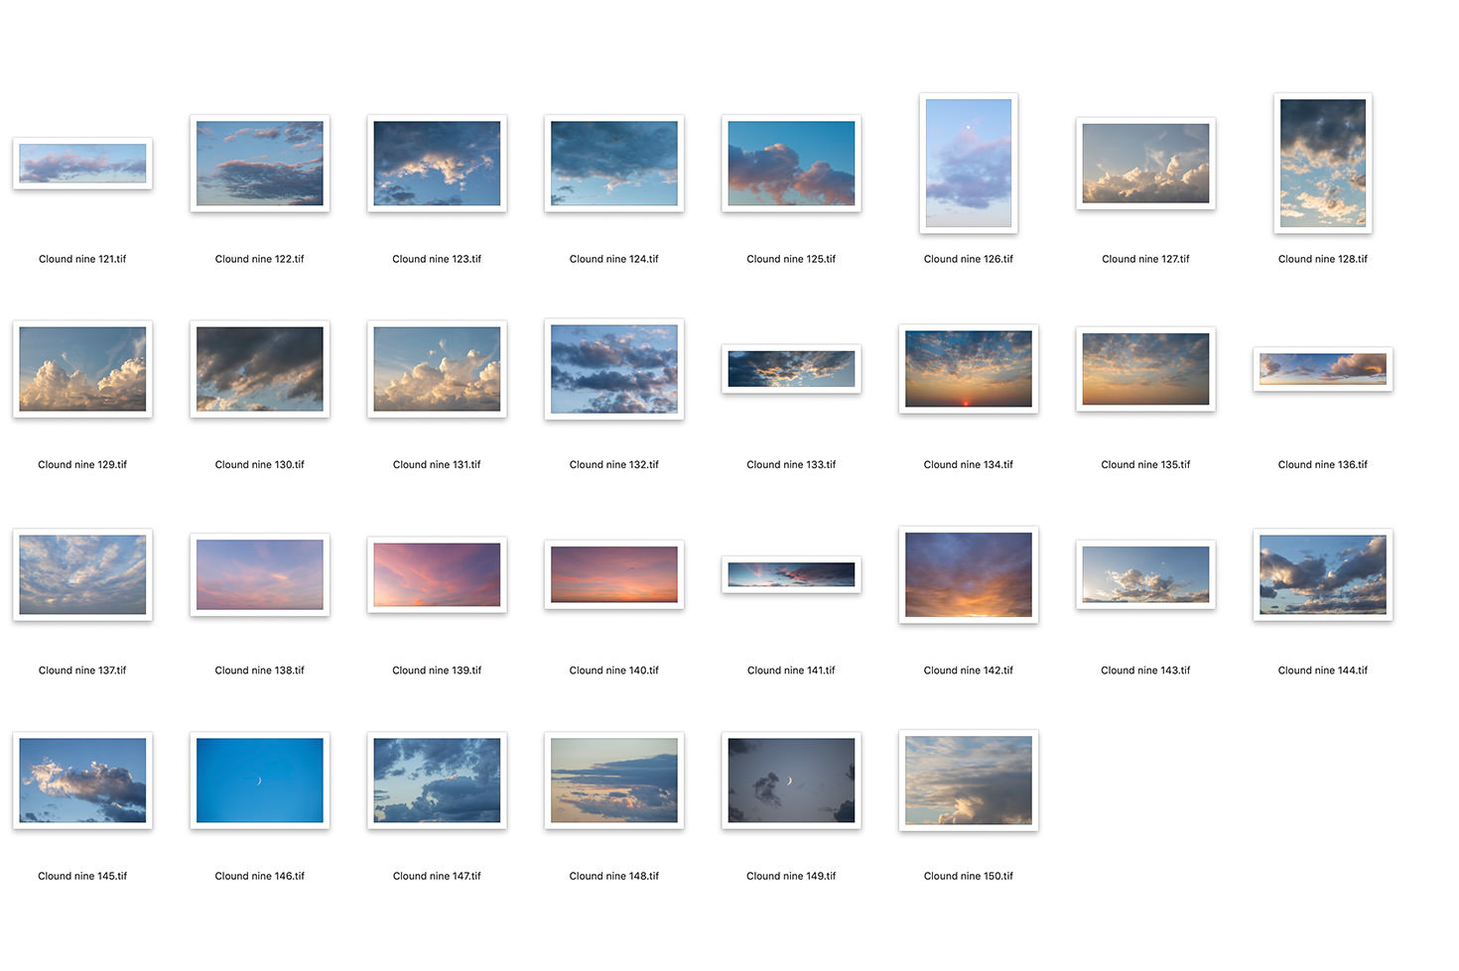The height and width of the screenshot is (971, 1459).
Task: Click the narrow Clound nine 141.tif thumbnail
Action: pos(791,575)
